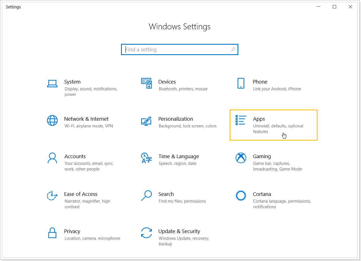This screenshot has width=361, height=261.
Task: Click 'Bluetooth, printers, mouse' description
Action: tap(183, 89)
